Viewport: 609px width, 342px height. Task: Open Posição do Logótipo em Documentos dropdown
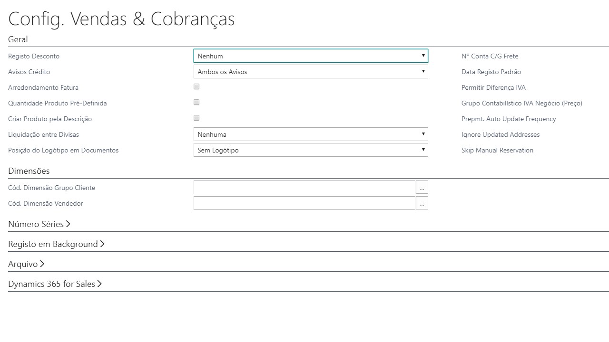311,150
